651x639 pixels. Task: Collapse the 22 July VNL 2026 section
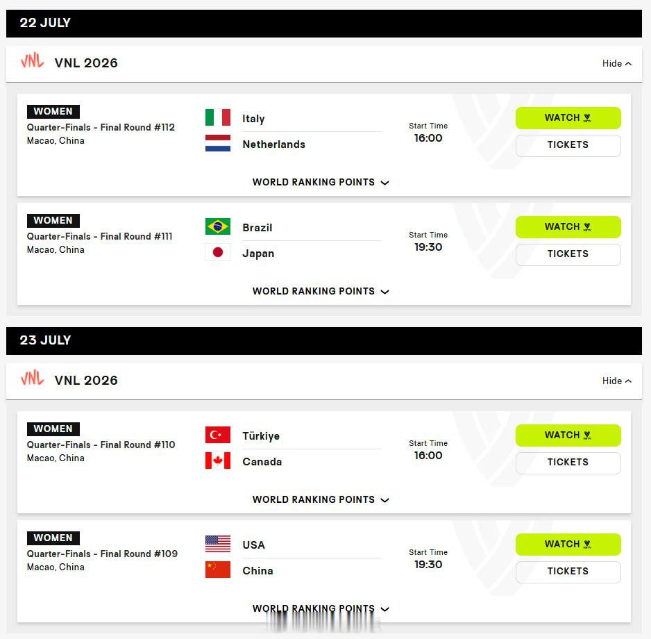click(x=617, y=64)
